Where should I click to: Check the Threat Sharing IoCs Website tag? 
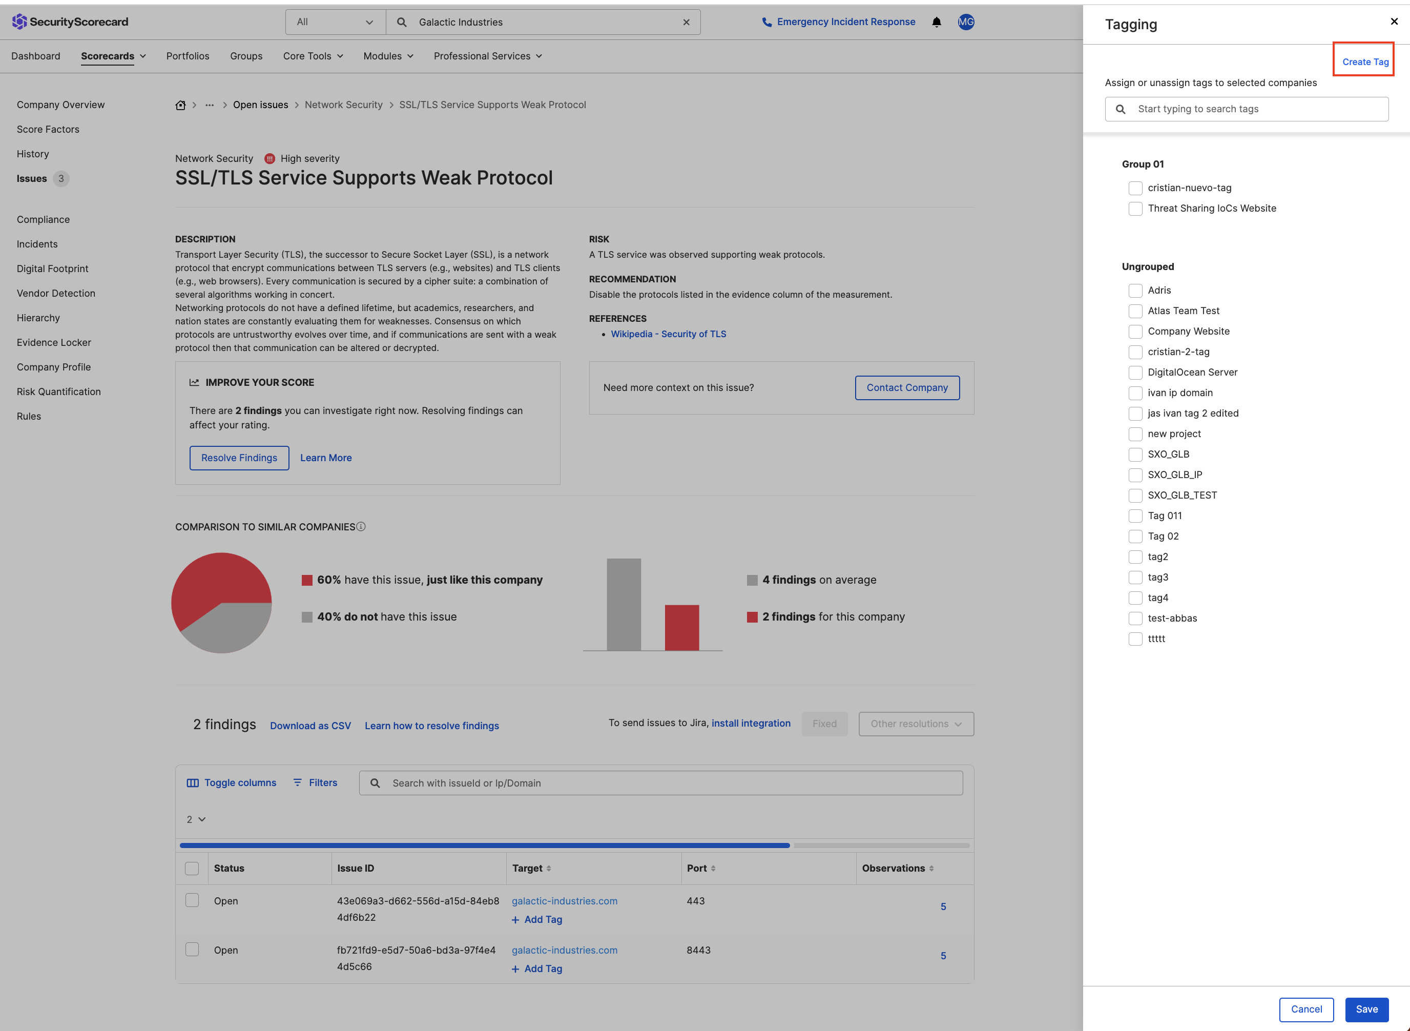point(1135,209)
